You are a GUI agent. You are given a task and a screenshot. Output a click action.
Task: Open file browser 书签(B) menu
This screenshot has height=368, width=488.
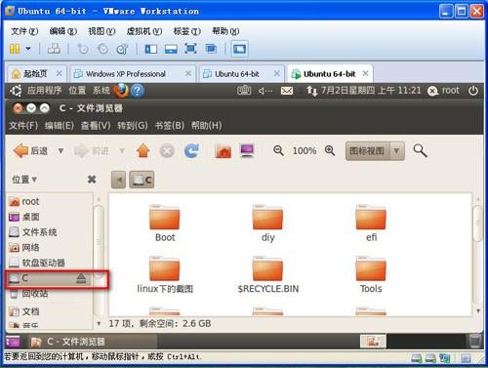pos(170,126)
